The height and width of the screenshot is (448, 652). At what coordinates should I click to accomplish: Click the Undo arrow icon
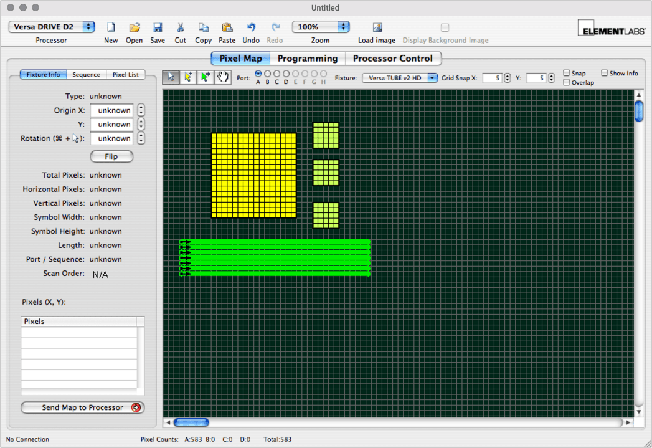[251, 27]
